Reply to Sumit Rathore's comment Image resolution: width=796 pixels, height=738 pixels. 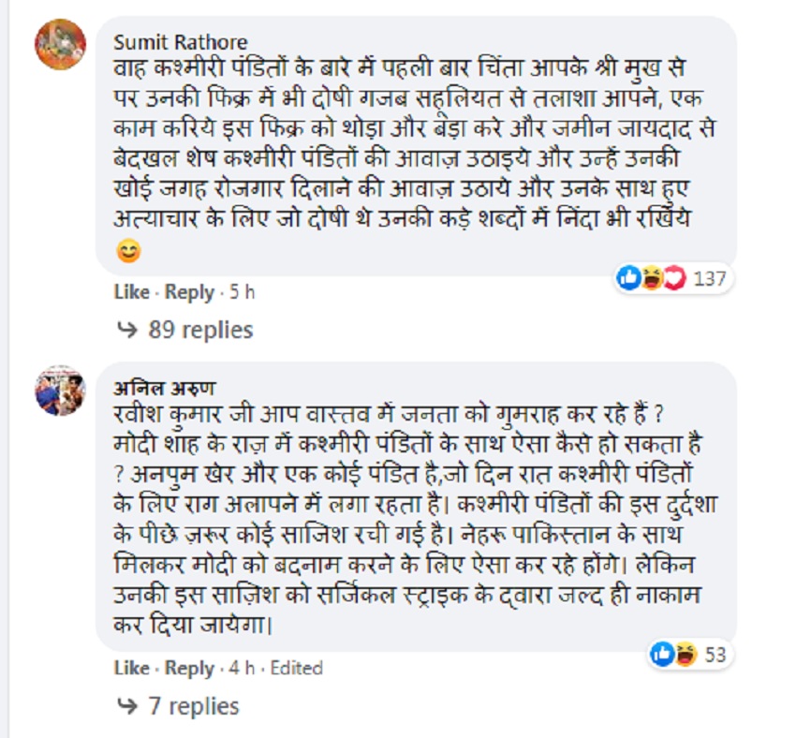click(x=189, y=293)
